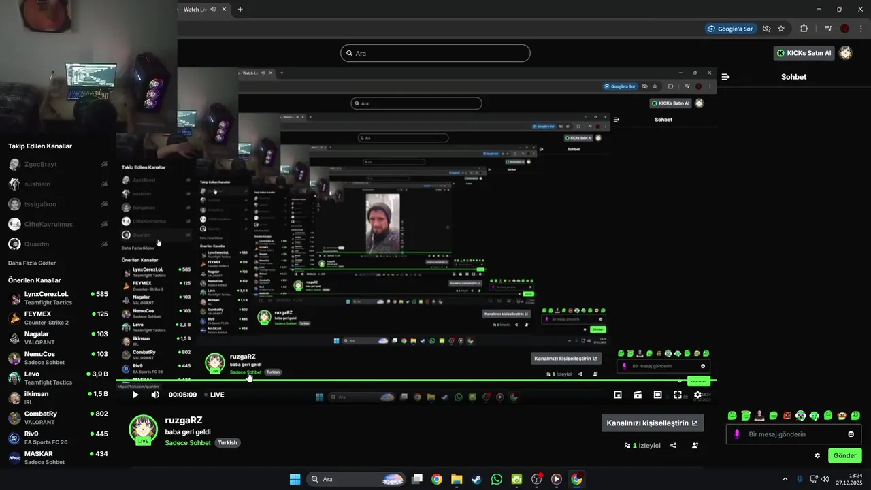
Task: Click the 1 İzleyici viewer count
Action: pos(642,446)
